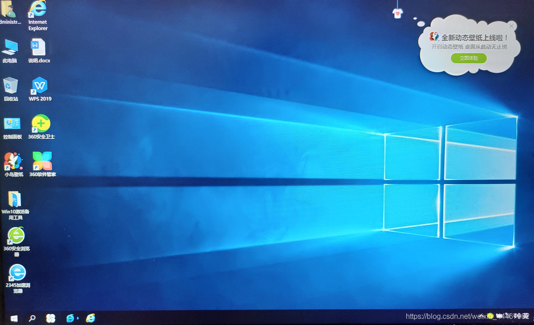Click the popup headline 全新动态壁纸上线啦！
The image size is (534, 325).
coord(475,38)
